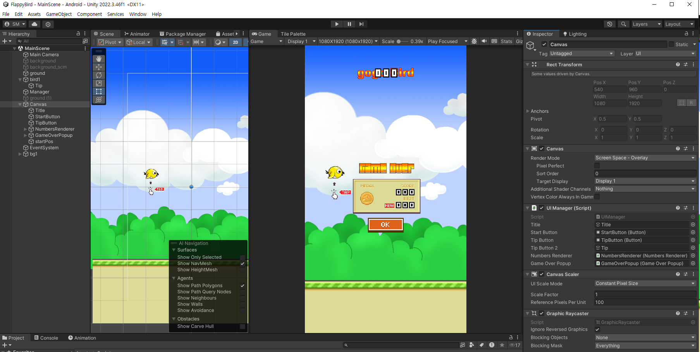The width and height of the screenshot is (700, 352).
Task: Open Rect Transform preset settings icon
Action: (686, 64)
